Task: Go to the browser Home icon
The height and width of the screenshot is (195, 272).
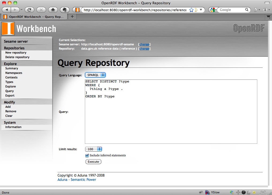Action: pyautogui.click(x=53, y=10)
